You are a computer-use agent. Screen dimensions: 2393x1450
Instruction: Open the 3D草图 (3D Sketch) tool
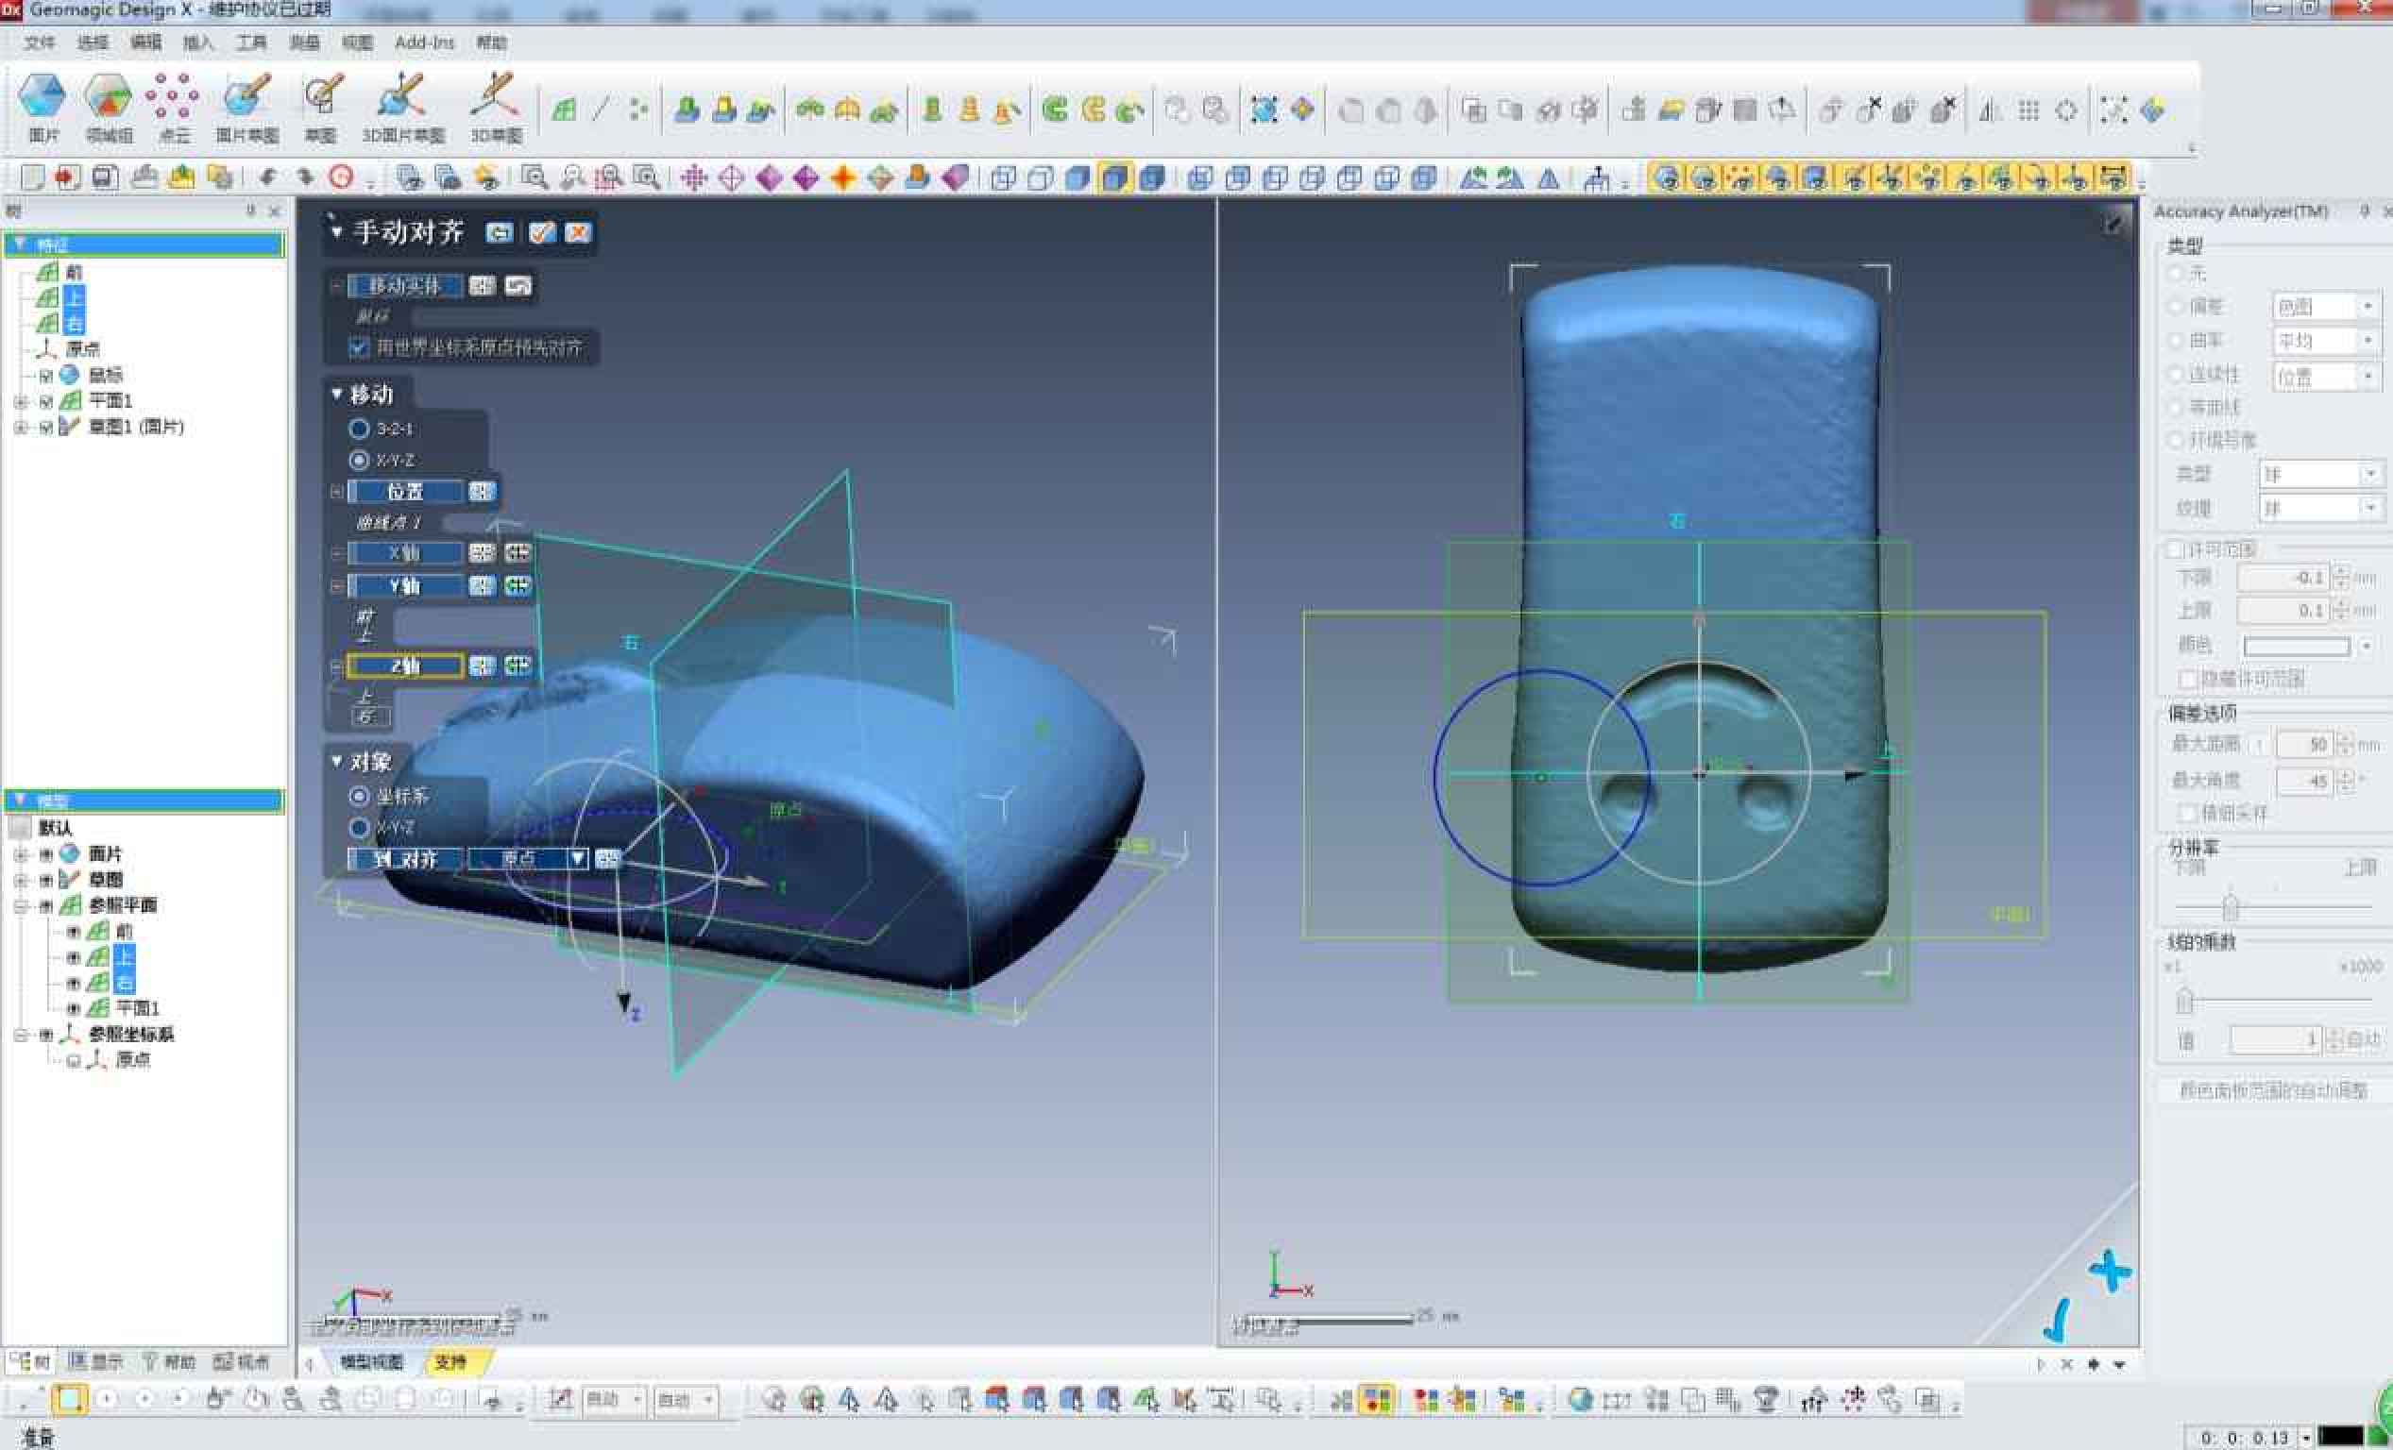coord(497,107)
